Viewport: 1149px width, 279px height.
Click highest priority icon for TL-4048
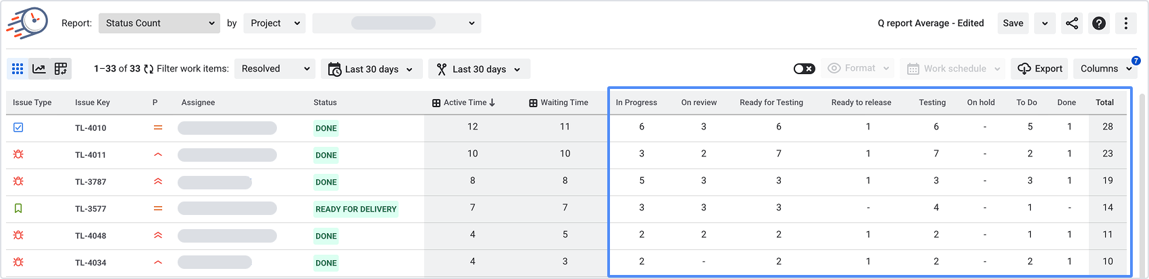pyautogui.click(x=158, y=235)
